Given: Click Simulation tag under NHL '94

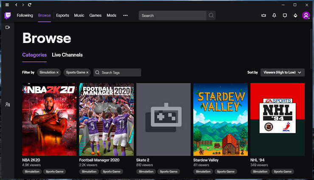Looking at the screenshot, I should (260, 171).
